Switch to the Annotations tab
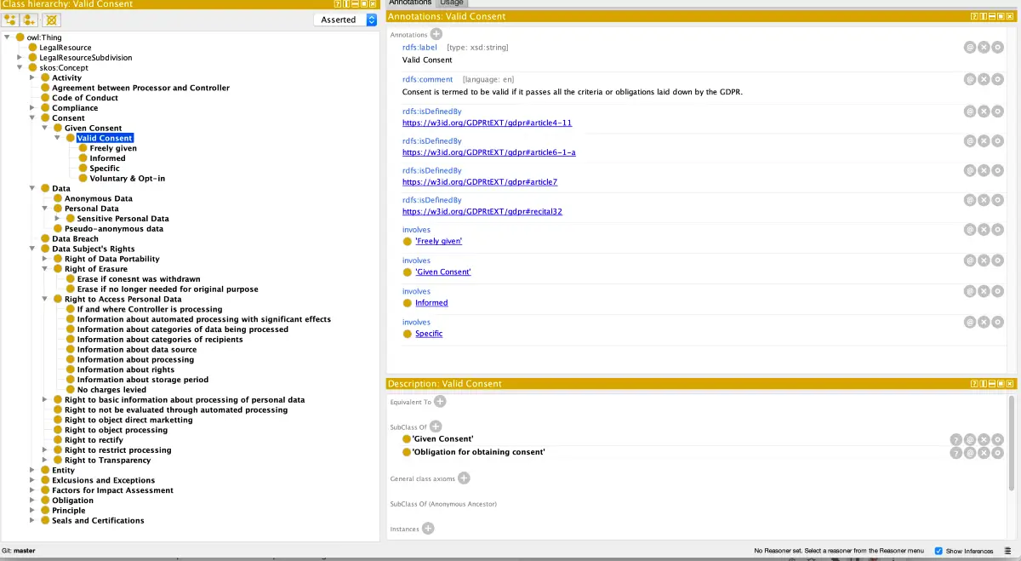This screenshot has height=561, width=1021. click(x=410, y=3)
